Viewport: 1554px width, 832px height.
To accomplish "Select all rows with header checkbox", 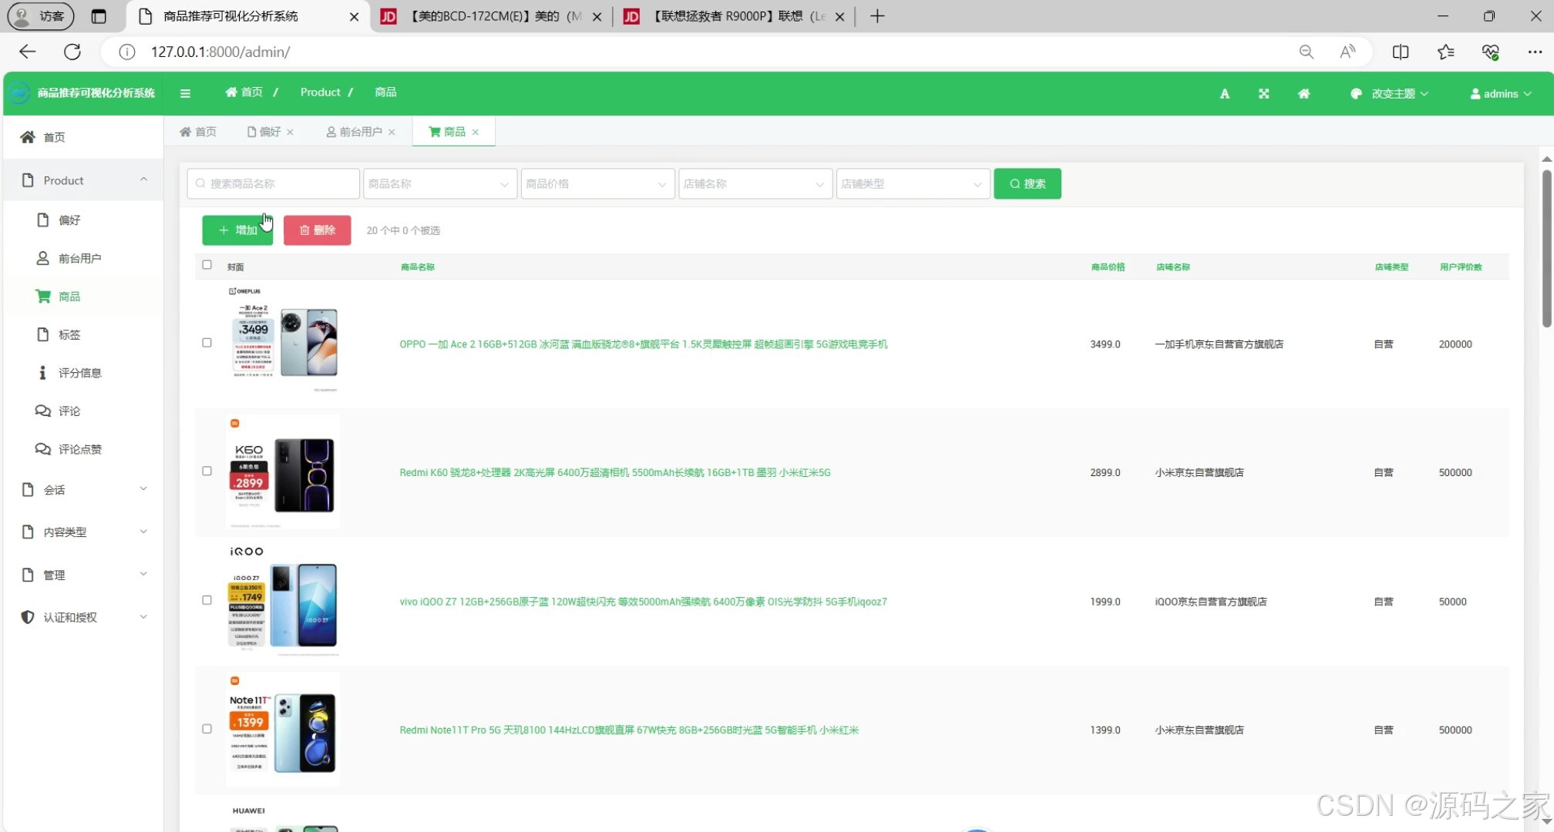I will click(x=207, y=265).
